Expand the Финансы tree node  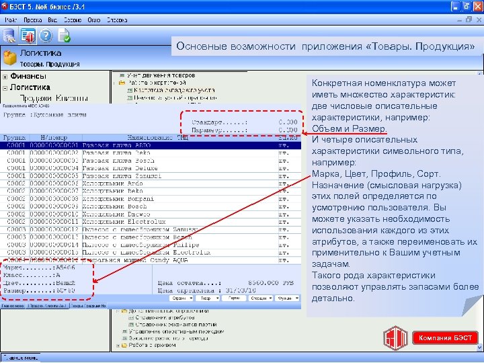click(x=5, y=77)
